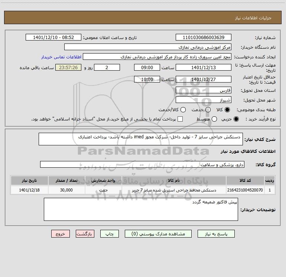The width and height of the screenshot is (286, 277).
Task: Click the price validity time 10:00
Action: tap(147, 79)
